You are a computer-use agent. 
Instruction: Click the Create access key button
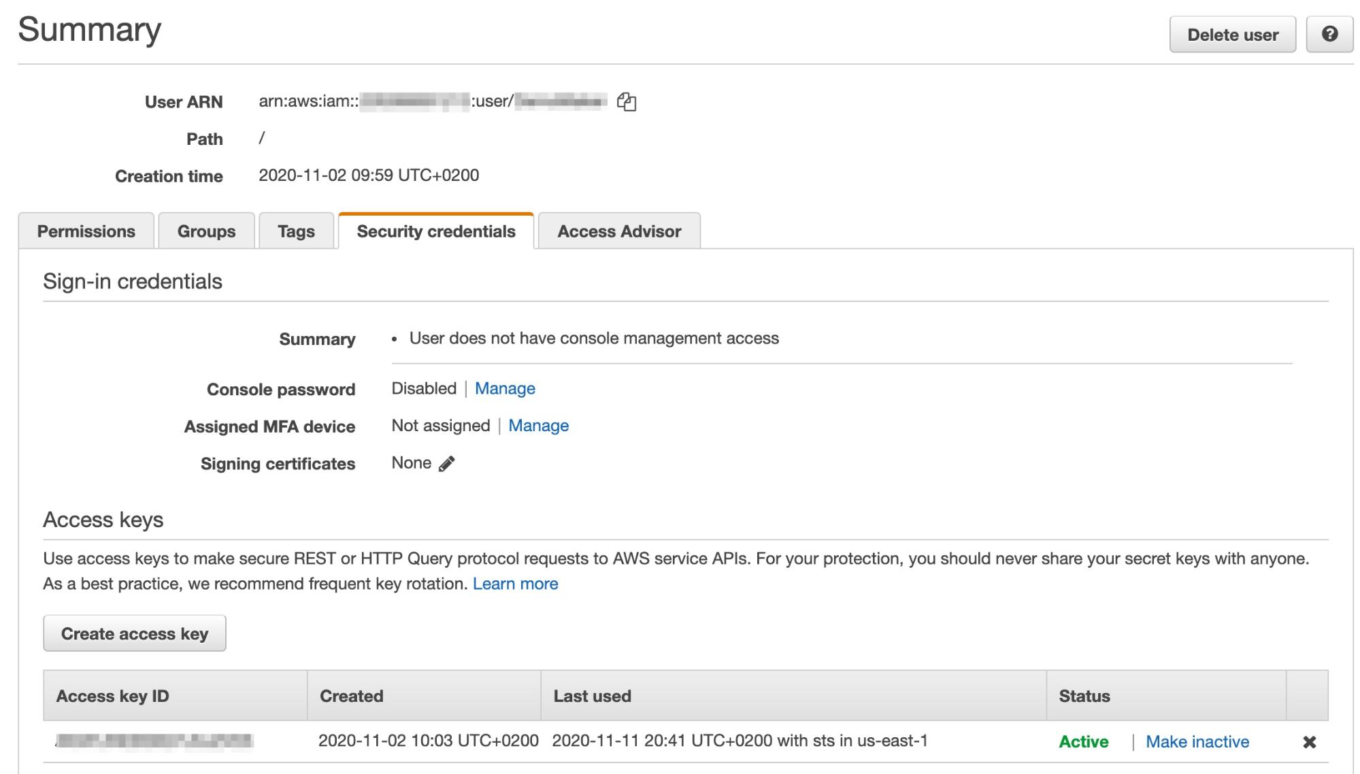coord(133,633)
